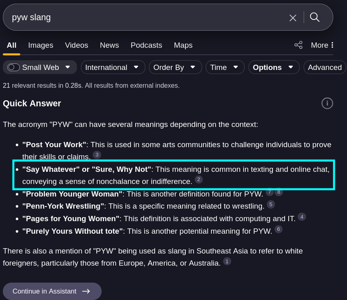Expand the International region dropdown
This screenshot has width=347, height=300.
tap(113, 67)
